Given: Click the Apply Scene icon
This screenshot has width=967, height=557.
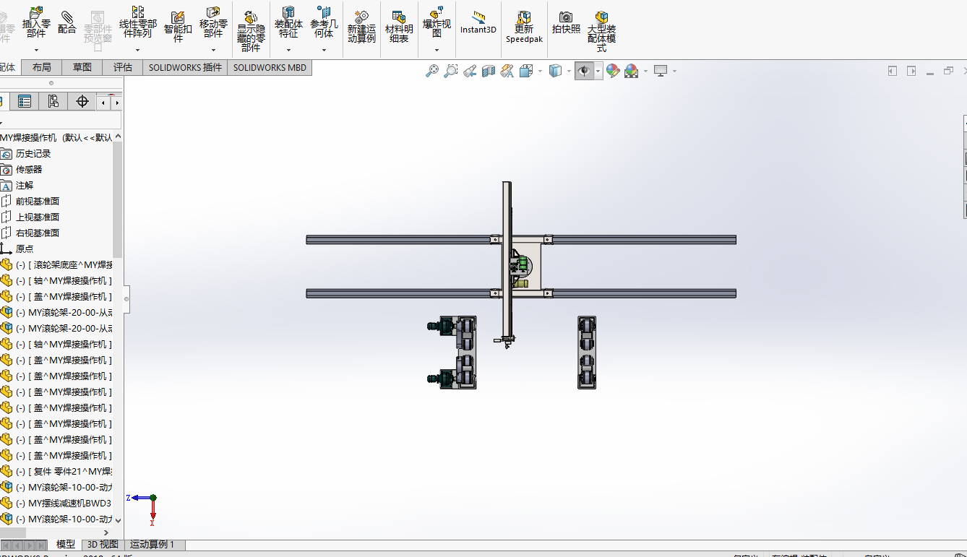Looking at the screenshot, I should tap(631, 71).
